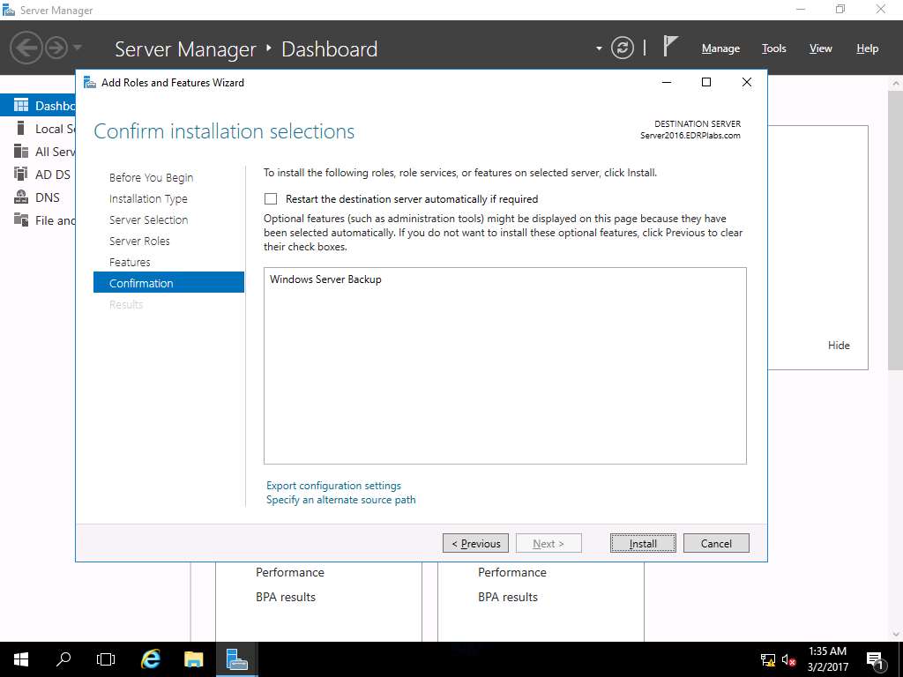Click left tile's BPA results link
This screenshot has height=677, width=903.
point(286,597)
